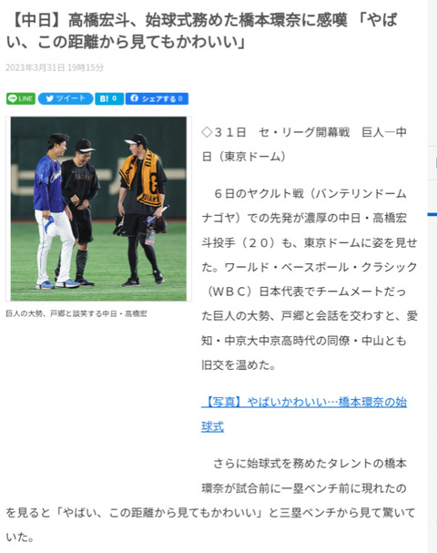Open the photo of players chatting on field

tap(98, 209)
